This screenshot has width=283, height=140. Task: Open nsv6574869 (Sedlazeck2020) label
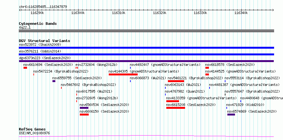(x=252, y=111)
